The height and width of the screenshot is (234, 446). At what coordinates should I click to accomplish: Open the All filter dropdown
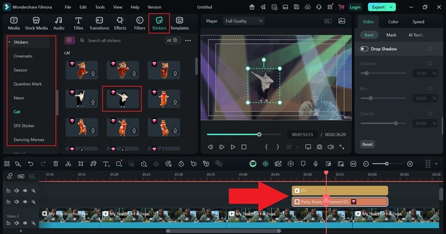click(172, 40)
